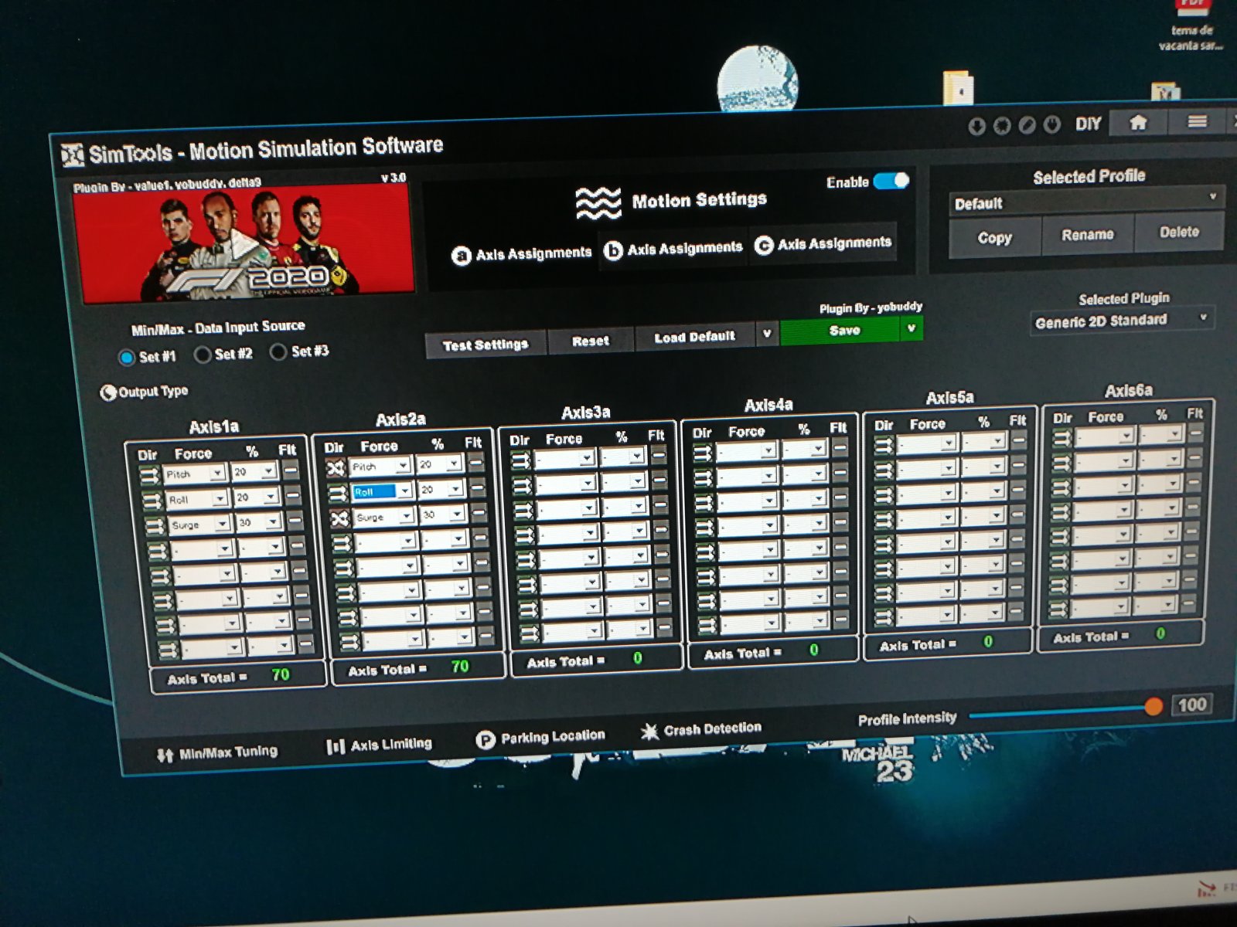Click the Reset button
This screenshot has height=927, width=1237.
[x=591, y=341]
